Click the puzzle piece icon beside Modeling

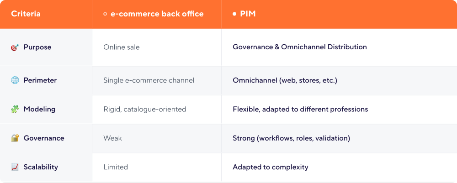click(x=15, y=110)
